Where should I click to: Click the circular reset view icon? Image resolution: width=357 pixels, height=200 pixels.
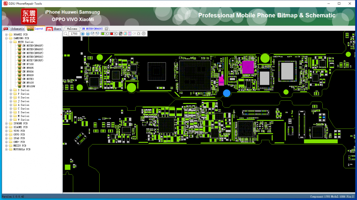[144, 34]
